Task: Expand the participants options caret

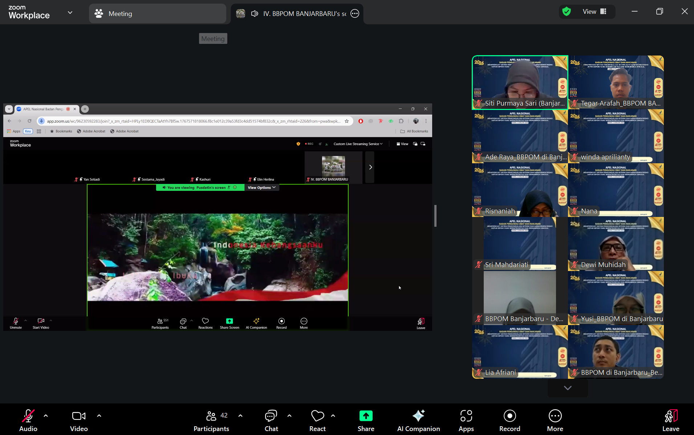Action: 240,416
